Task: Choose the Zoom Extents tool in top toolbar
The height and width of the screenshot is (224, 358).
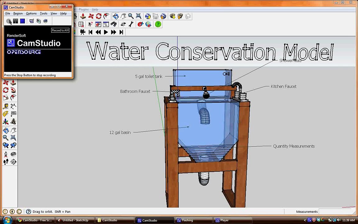Action: 139,16
